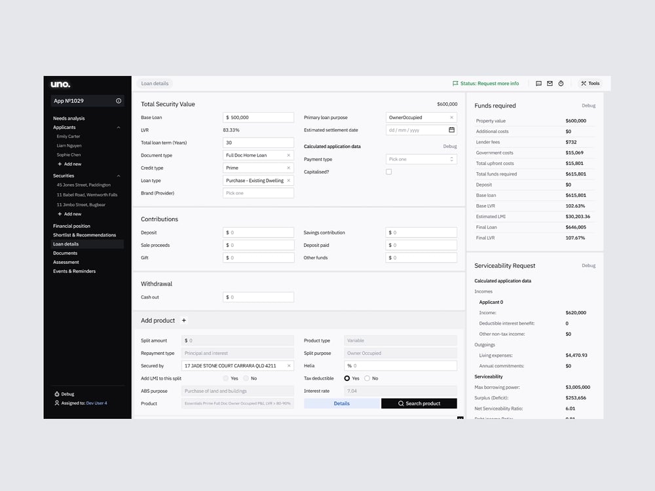Select No for Add LMI to this split
Viewport: 655px width, 491px height.
[x=246, y=378]
